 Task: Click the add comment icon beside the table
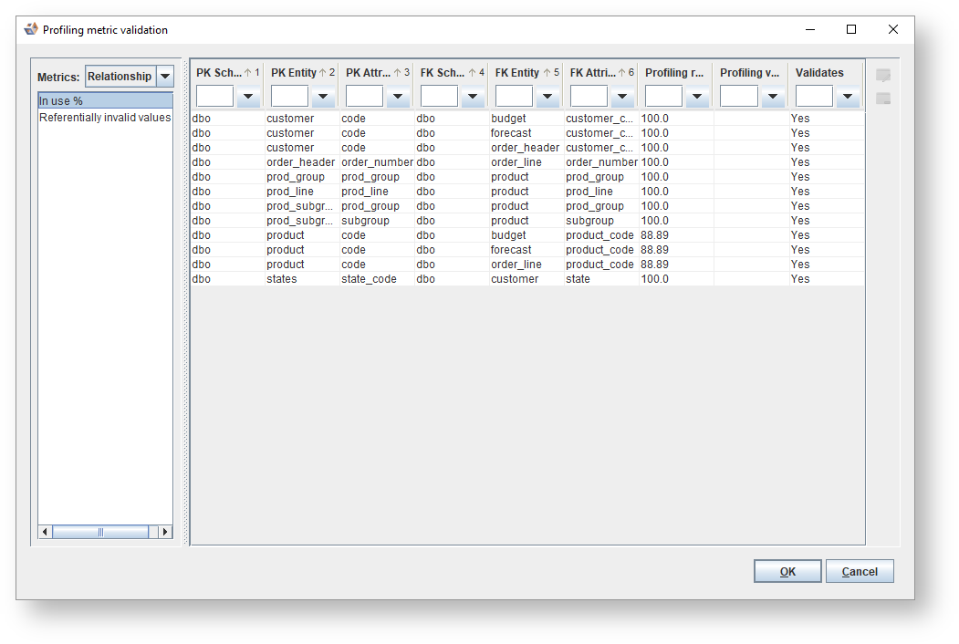pos(883,75)
